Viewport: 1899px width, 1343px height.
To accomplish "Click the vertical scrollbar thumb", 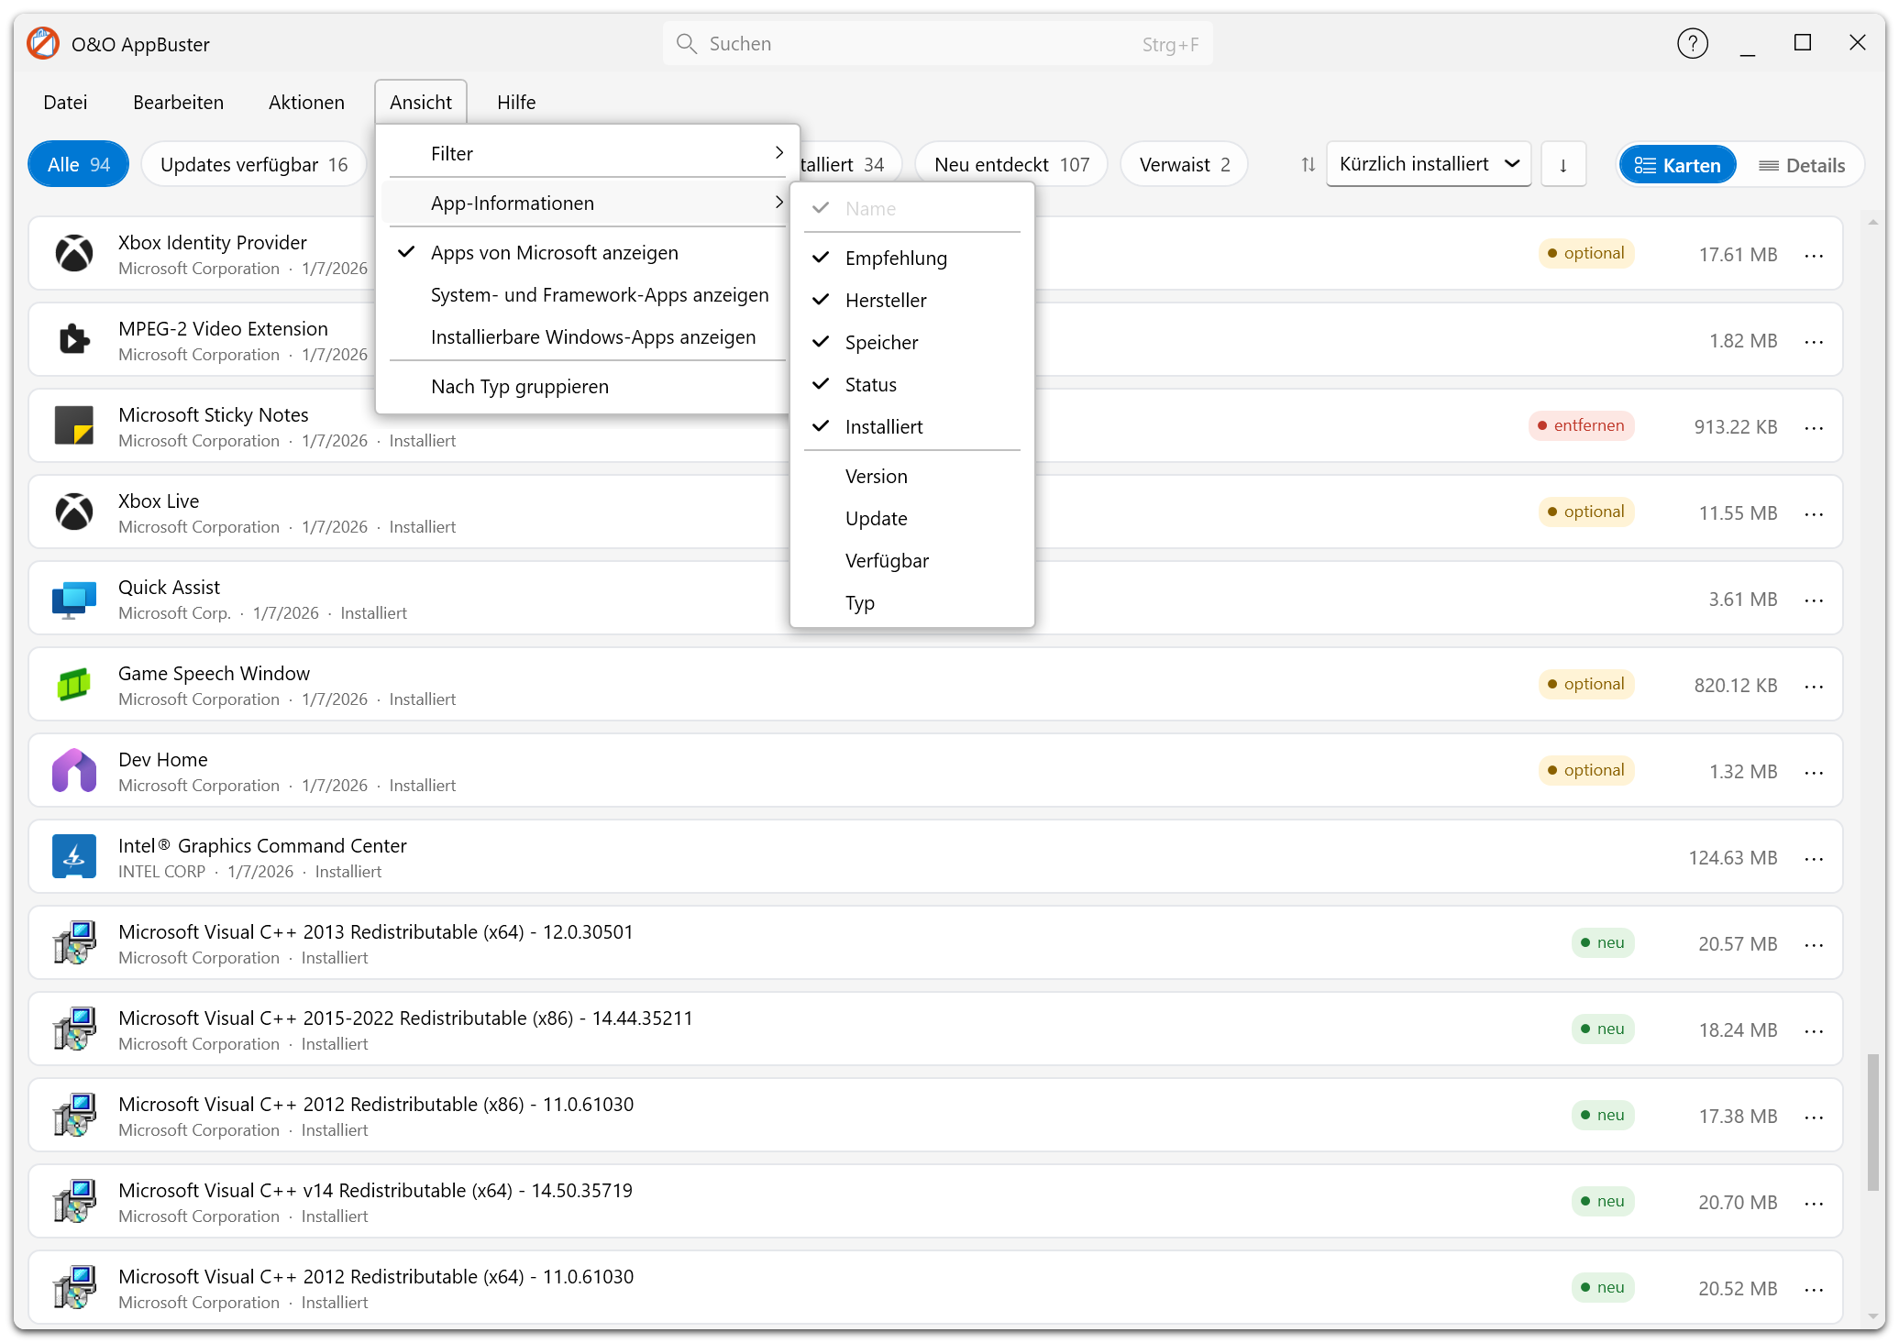I will (x=1872, y=1123).
